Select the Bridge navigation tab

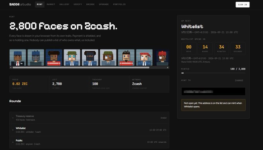[x=91, y=5]
